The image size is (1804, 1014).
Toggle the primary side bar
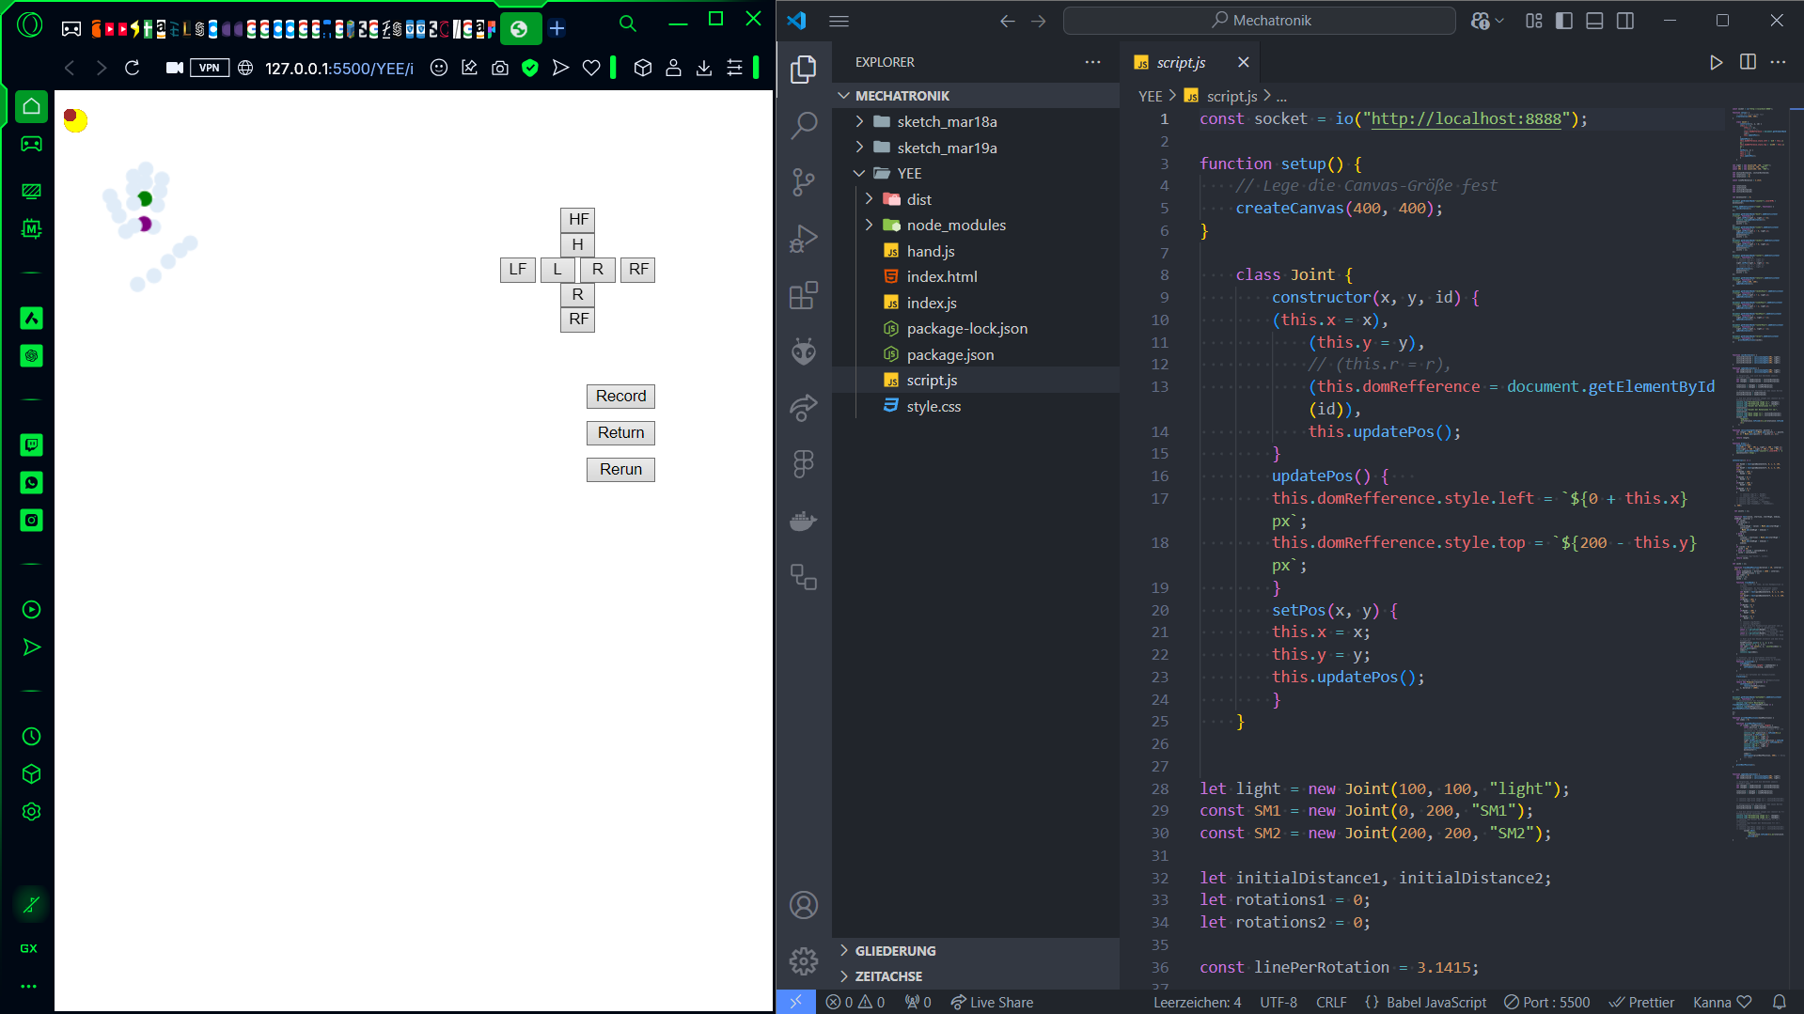[x=1564, y=21]
